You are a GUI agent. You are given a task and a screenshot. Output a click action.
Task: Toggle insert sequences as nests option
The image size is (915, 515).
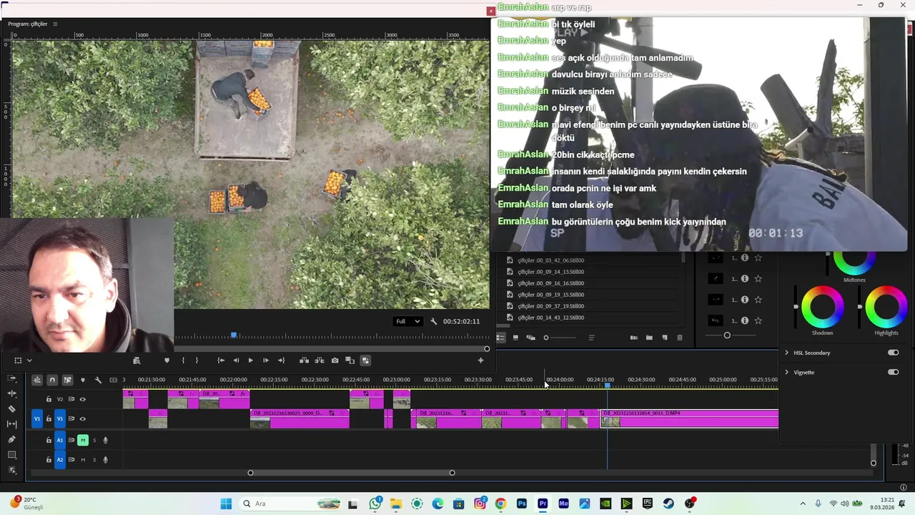pos(36,380)
